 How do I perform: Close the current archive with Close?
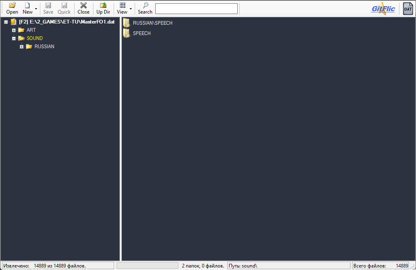pos(83,9)
